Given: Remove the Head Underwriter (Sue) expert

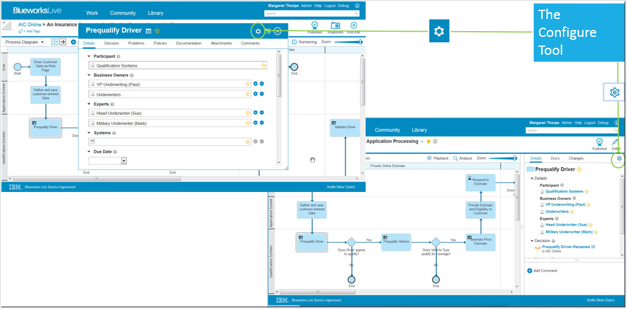Looking at the screenshot, I should pos(262,113).
